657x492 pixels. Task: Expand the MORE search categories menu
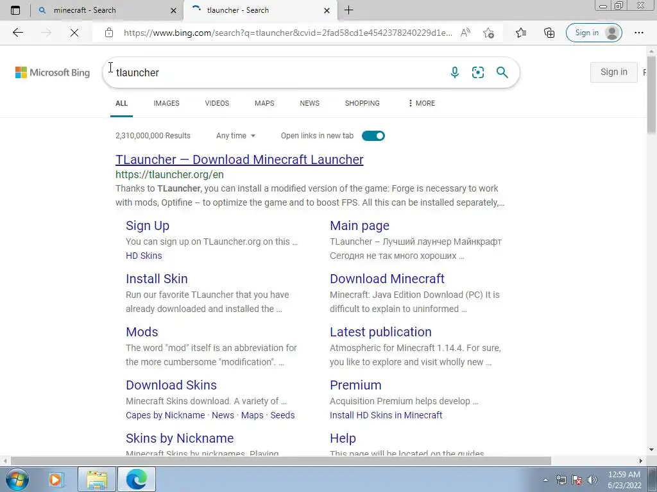(422, 103)
